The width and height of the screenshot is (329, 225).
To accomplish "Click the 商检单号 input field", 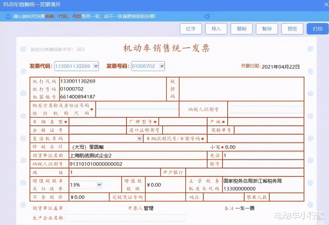I will point(269,130).
